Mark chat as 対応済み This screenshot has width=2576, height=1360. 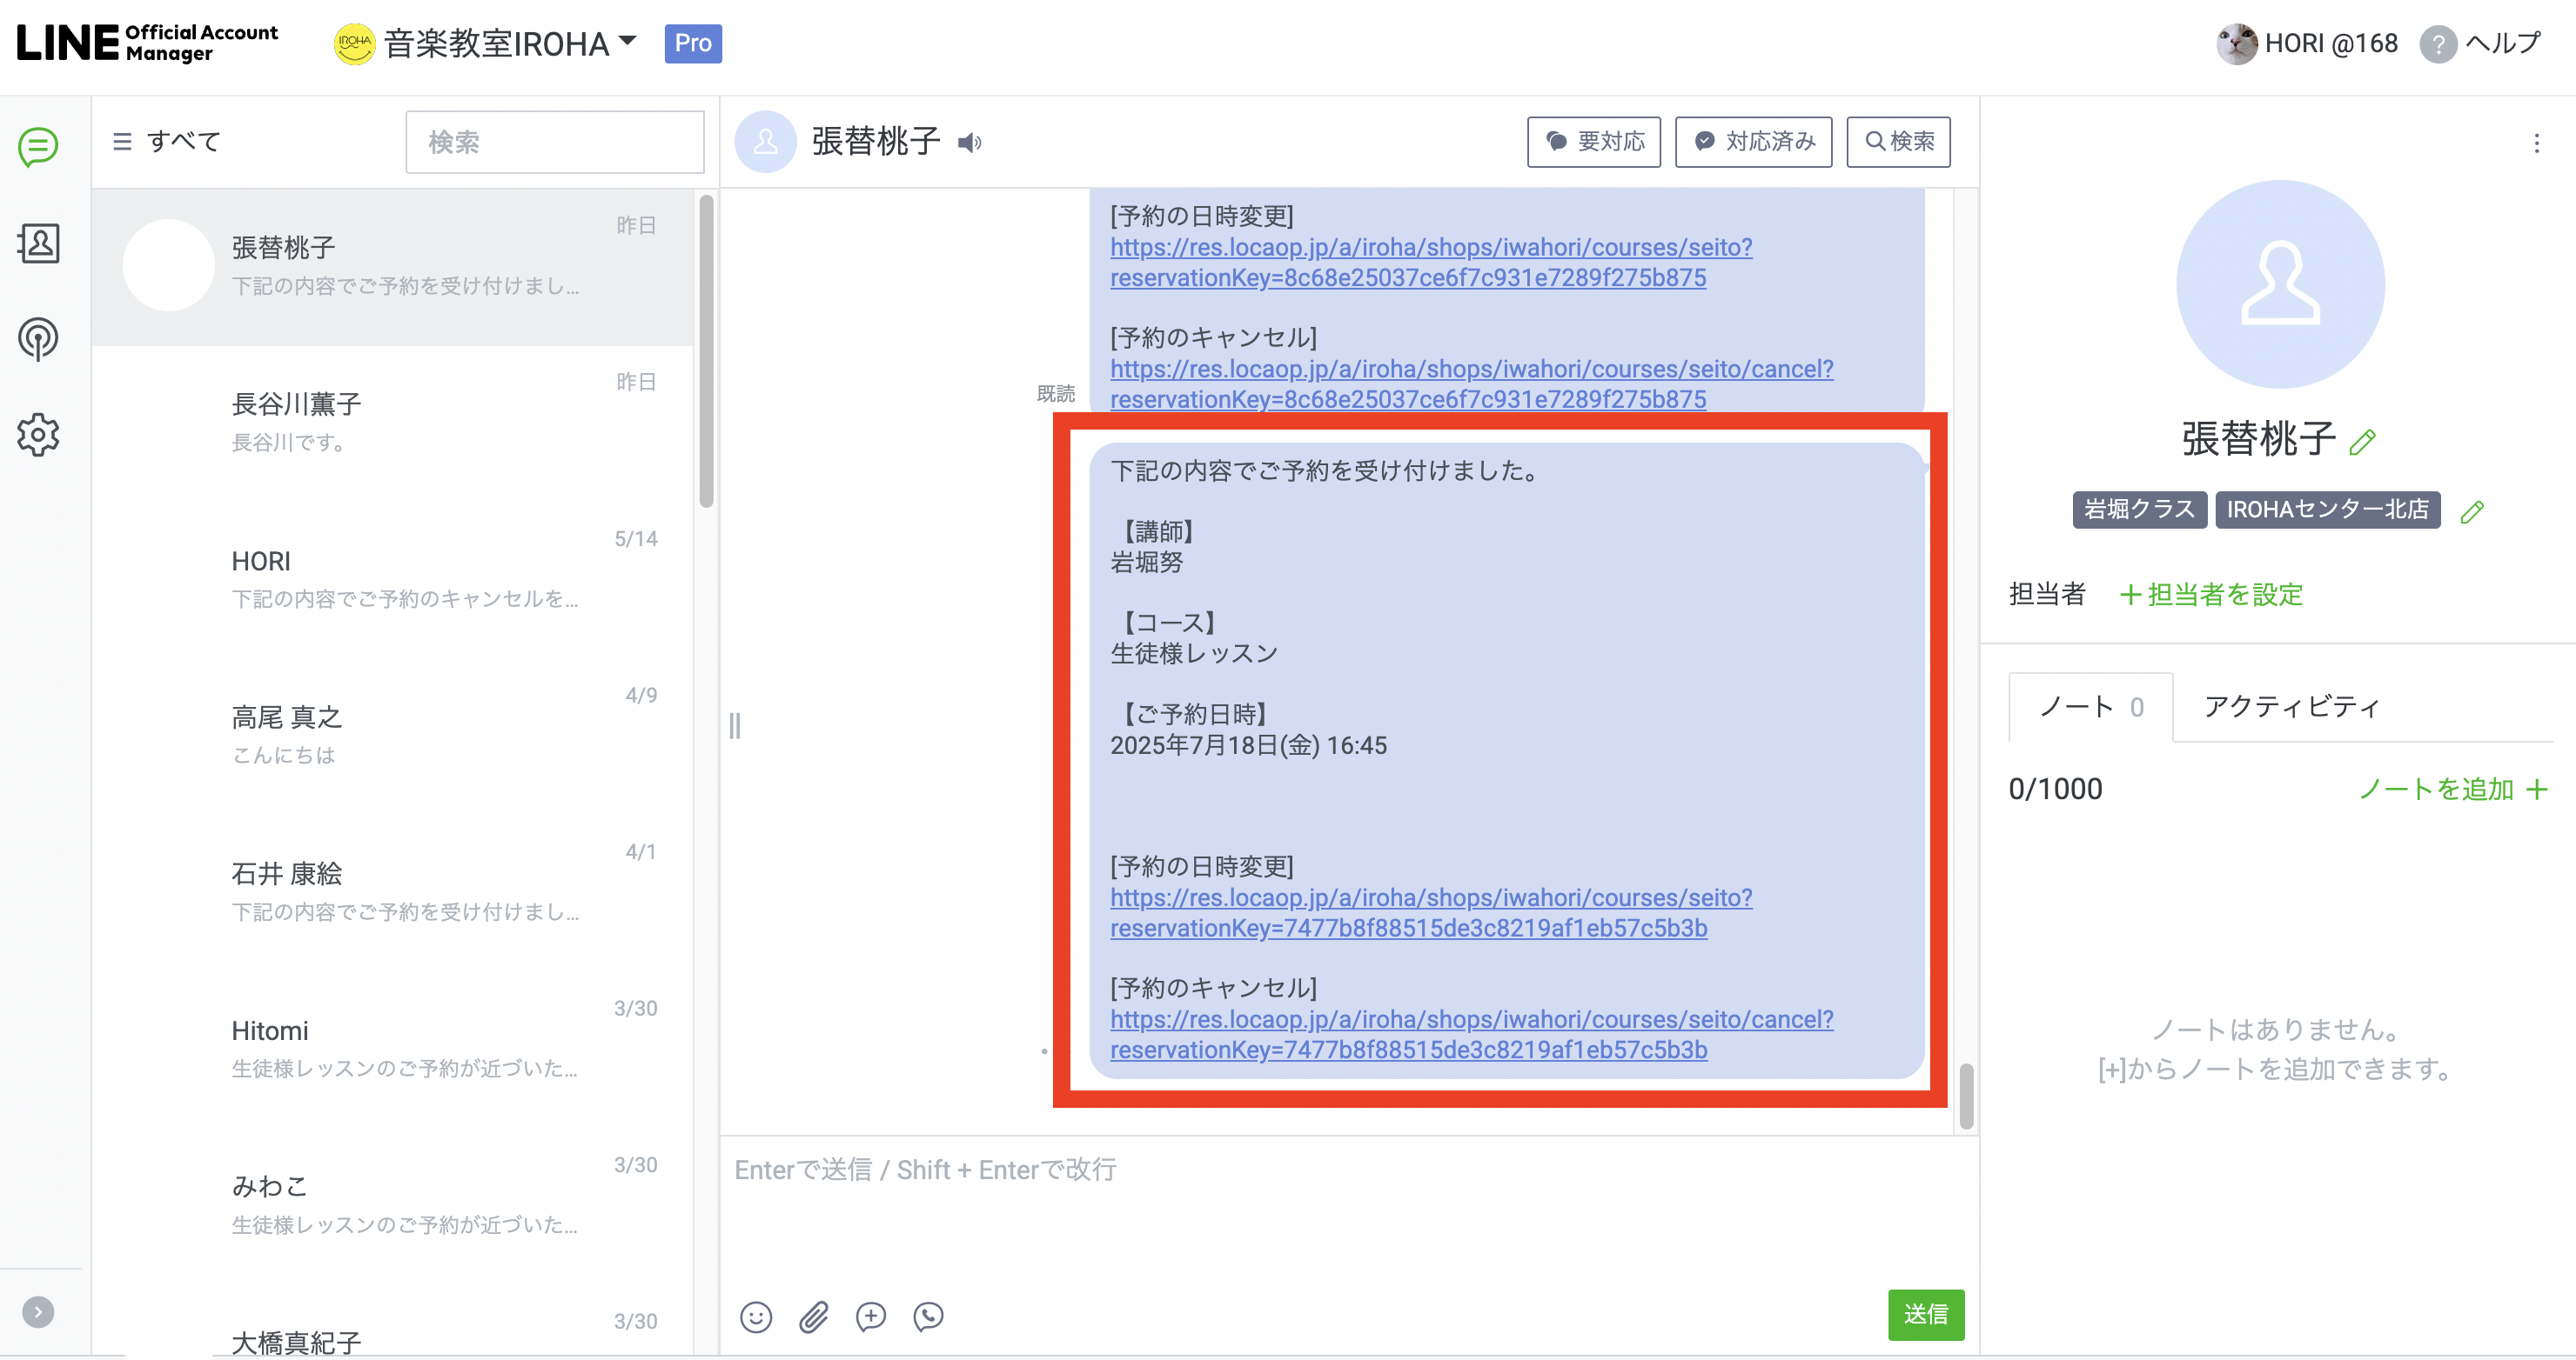click(1753, 142)
